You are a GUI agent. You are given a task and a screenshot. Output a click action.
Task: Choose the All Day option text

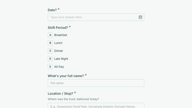59,67
